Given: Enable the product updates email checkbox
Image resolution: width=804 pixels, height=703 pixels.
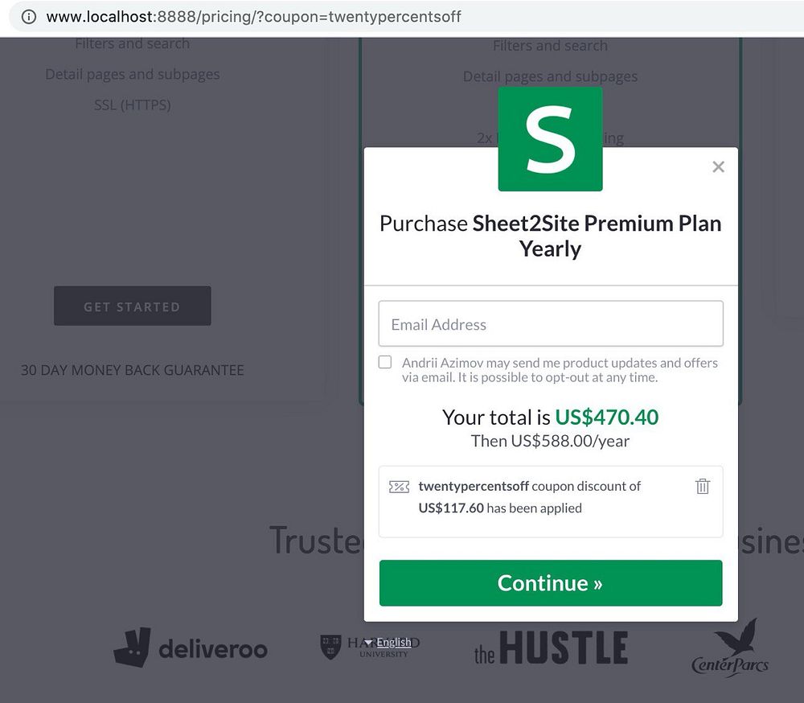Looking at the screenshot, I should [x=385, y=363].
